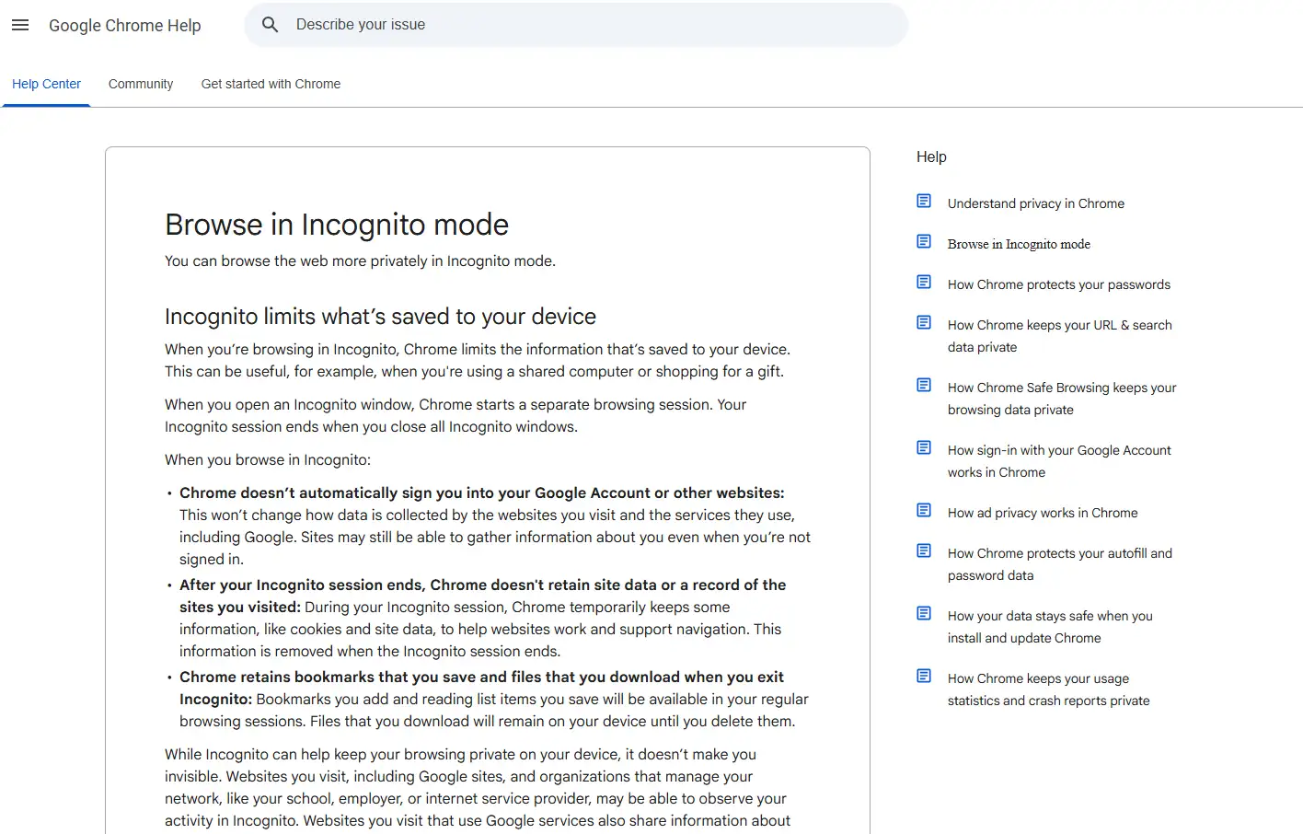Click article icon beside install and update Chrome
Screen dimensions: 1303x834
coord(924,613)
